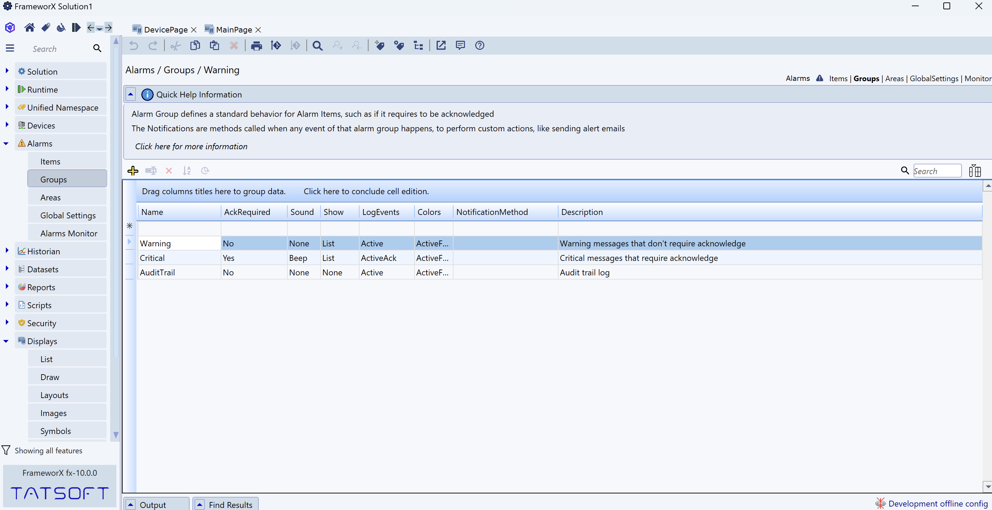992x510 pixels.
Task: Click AuditTrail description 'Audit trail log'
Action: point(584,272)
